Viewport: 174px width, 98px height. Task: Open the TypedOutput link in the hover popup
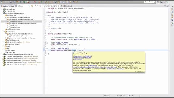pyautogui.click(x=92, y=65)
